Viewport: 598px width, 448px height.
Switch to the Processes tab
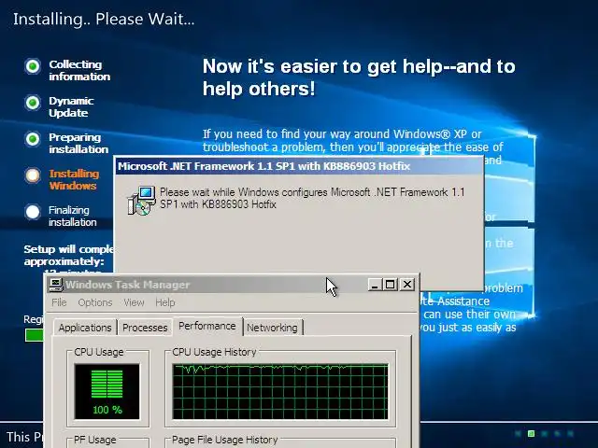click(x=145, y=328)
